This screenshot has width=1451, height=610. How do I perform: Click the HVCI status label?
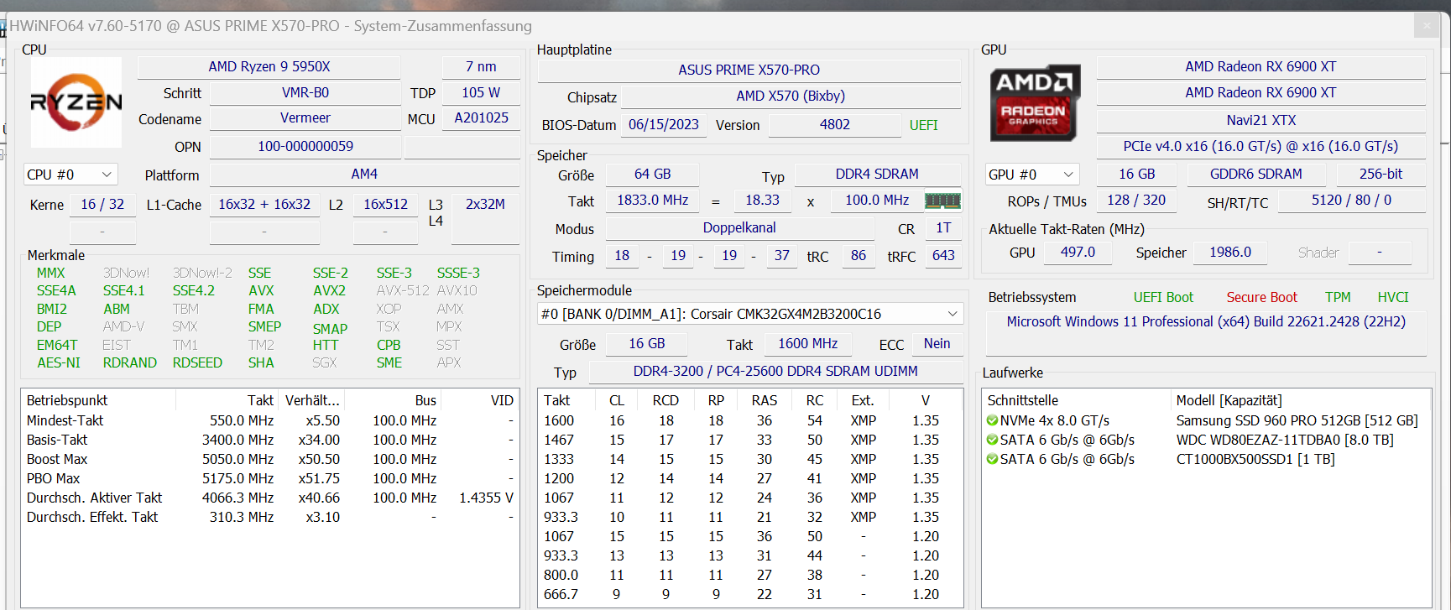pyautogui.click(x=1393, y=298)
